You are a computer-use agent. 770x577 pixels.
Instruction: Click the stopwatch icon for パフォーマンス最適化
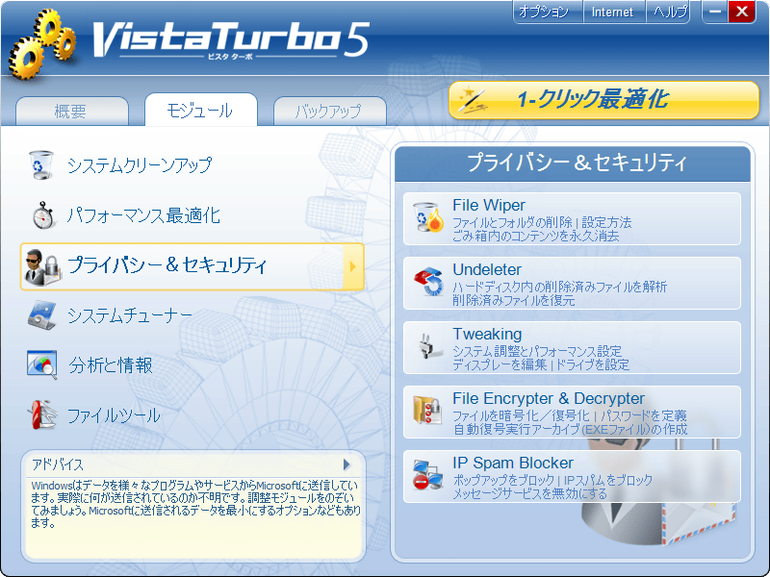point(43,214)
